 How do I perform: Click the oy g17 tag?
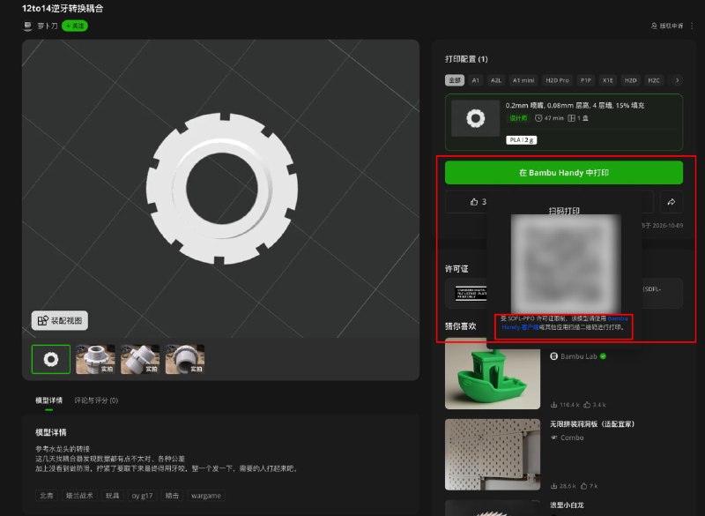(x=142, y=496)
